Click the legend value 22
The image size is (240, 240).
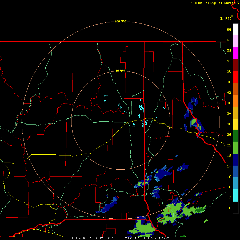pyautogui.click(x=229, y=145)
